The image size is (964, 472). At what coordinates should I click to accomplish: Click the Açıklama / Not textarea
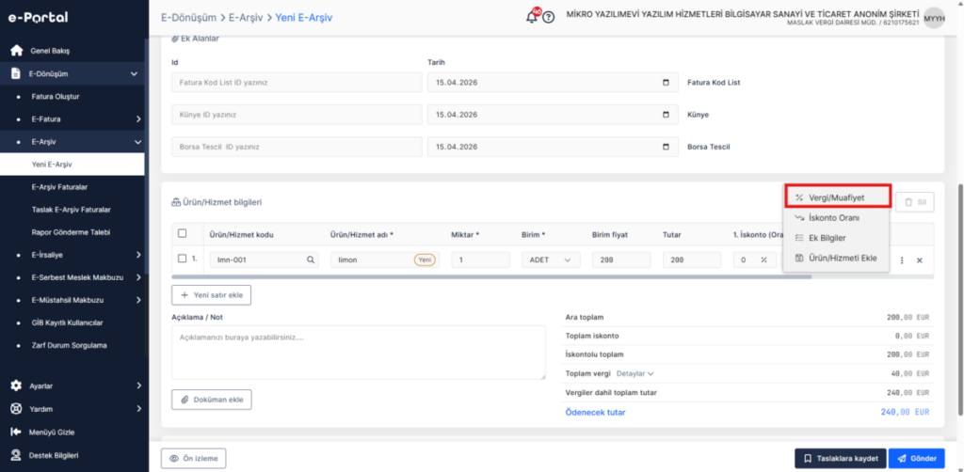(359, 353)
